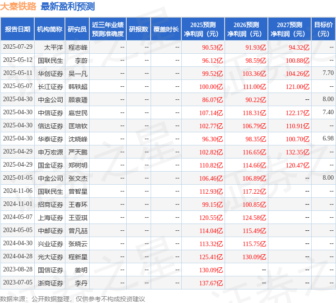Select analyst 曾凡喆
This screenshot has width=336, height=303.
[78, 231]
